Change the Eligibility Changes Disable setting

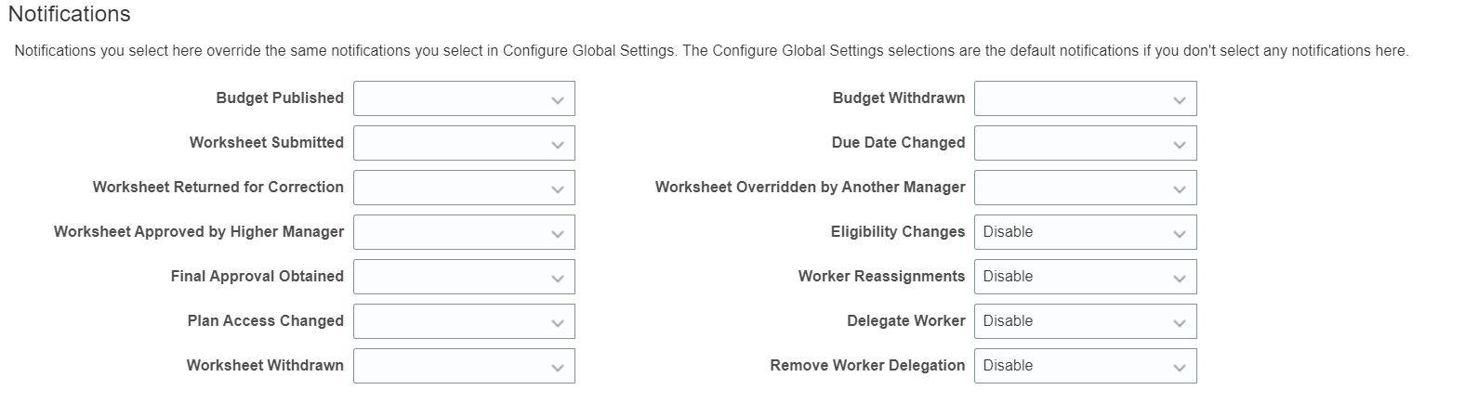point(1084,232)
